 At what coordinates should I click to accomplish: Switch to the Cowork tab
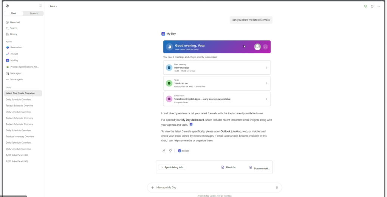point(34,13)
